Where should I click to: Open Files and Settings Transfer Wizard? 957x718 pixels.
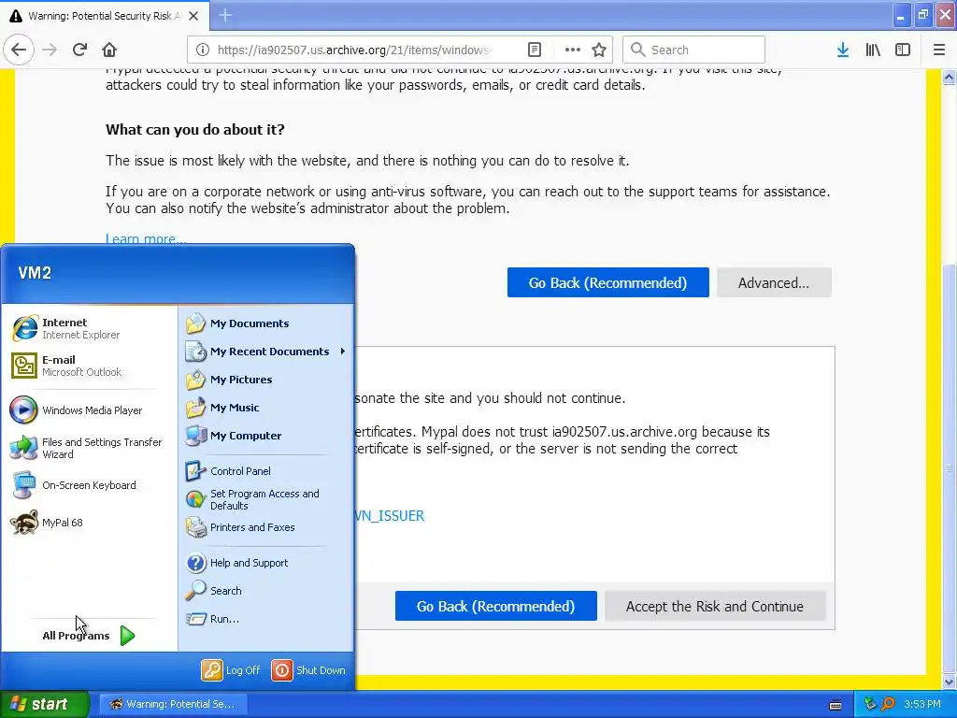pos(89,448)
